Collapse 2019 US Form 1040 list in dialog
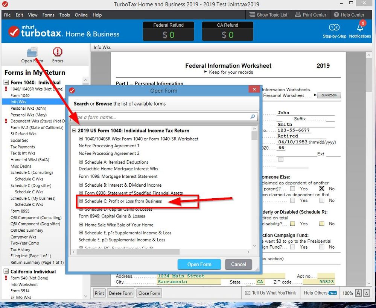The width and height of the screenshot is (376, 308). click(x=74, y=131)
